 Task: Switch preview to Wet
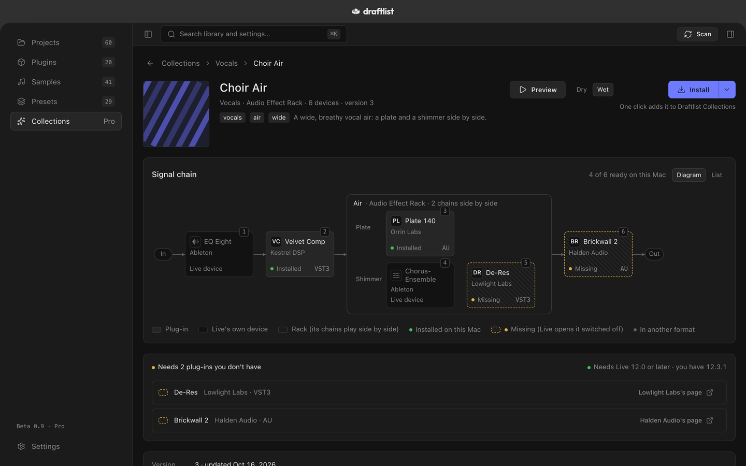[x=603, y=90]
